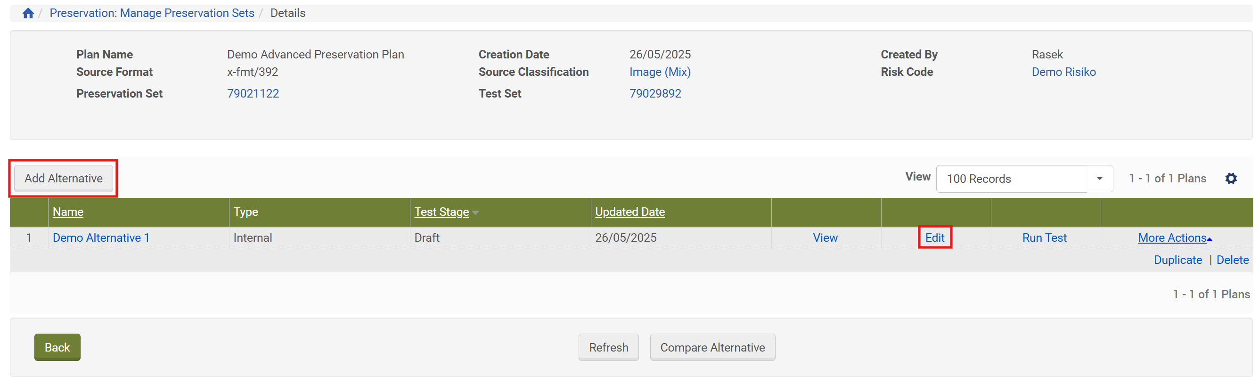Open Demo Risiko risk code link

pyautogui.click(x=1063, y=72)
